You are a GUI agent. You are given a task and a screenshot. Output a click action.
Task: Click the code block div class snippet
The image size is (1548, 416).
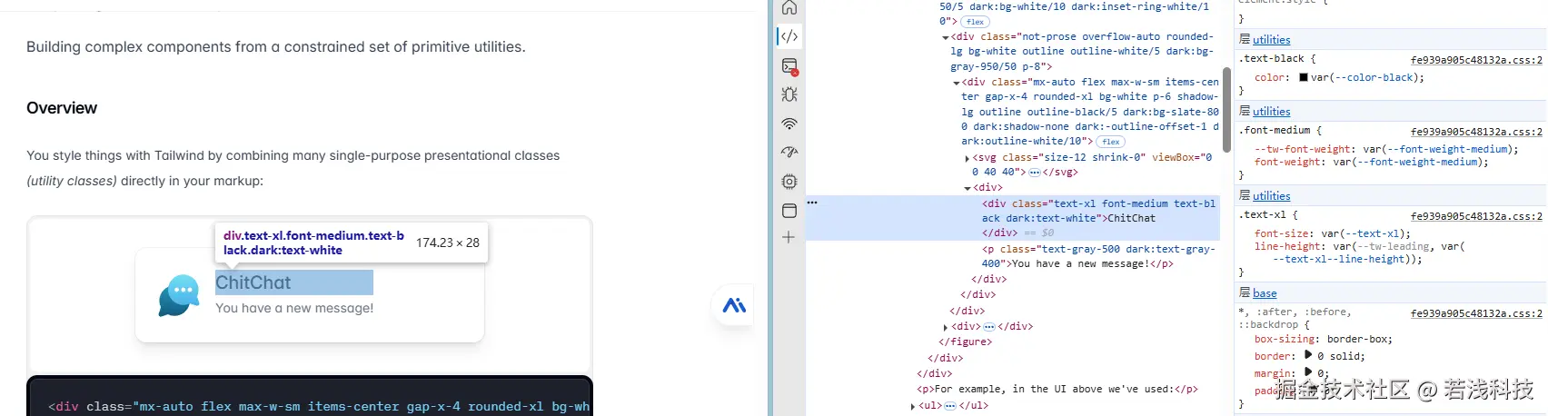click(x=319, y=406)
